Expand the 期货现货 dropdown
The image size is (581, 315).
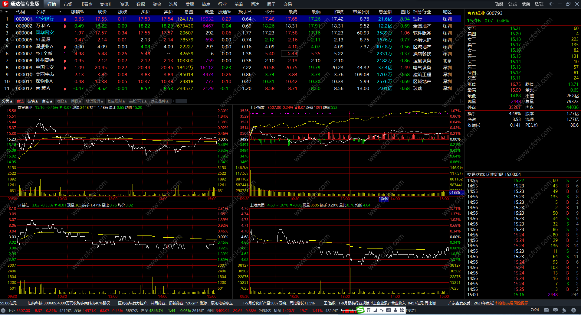(x=94, y=101)
